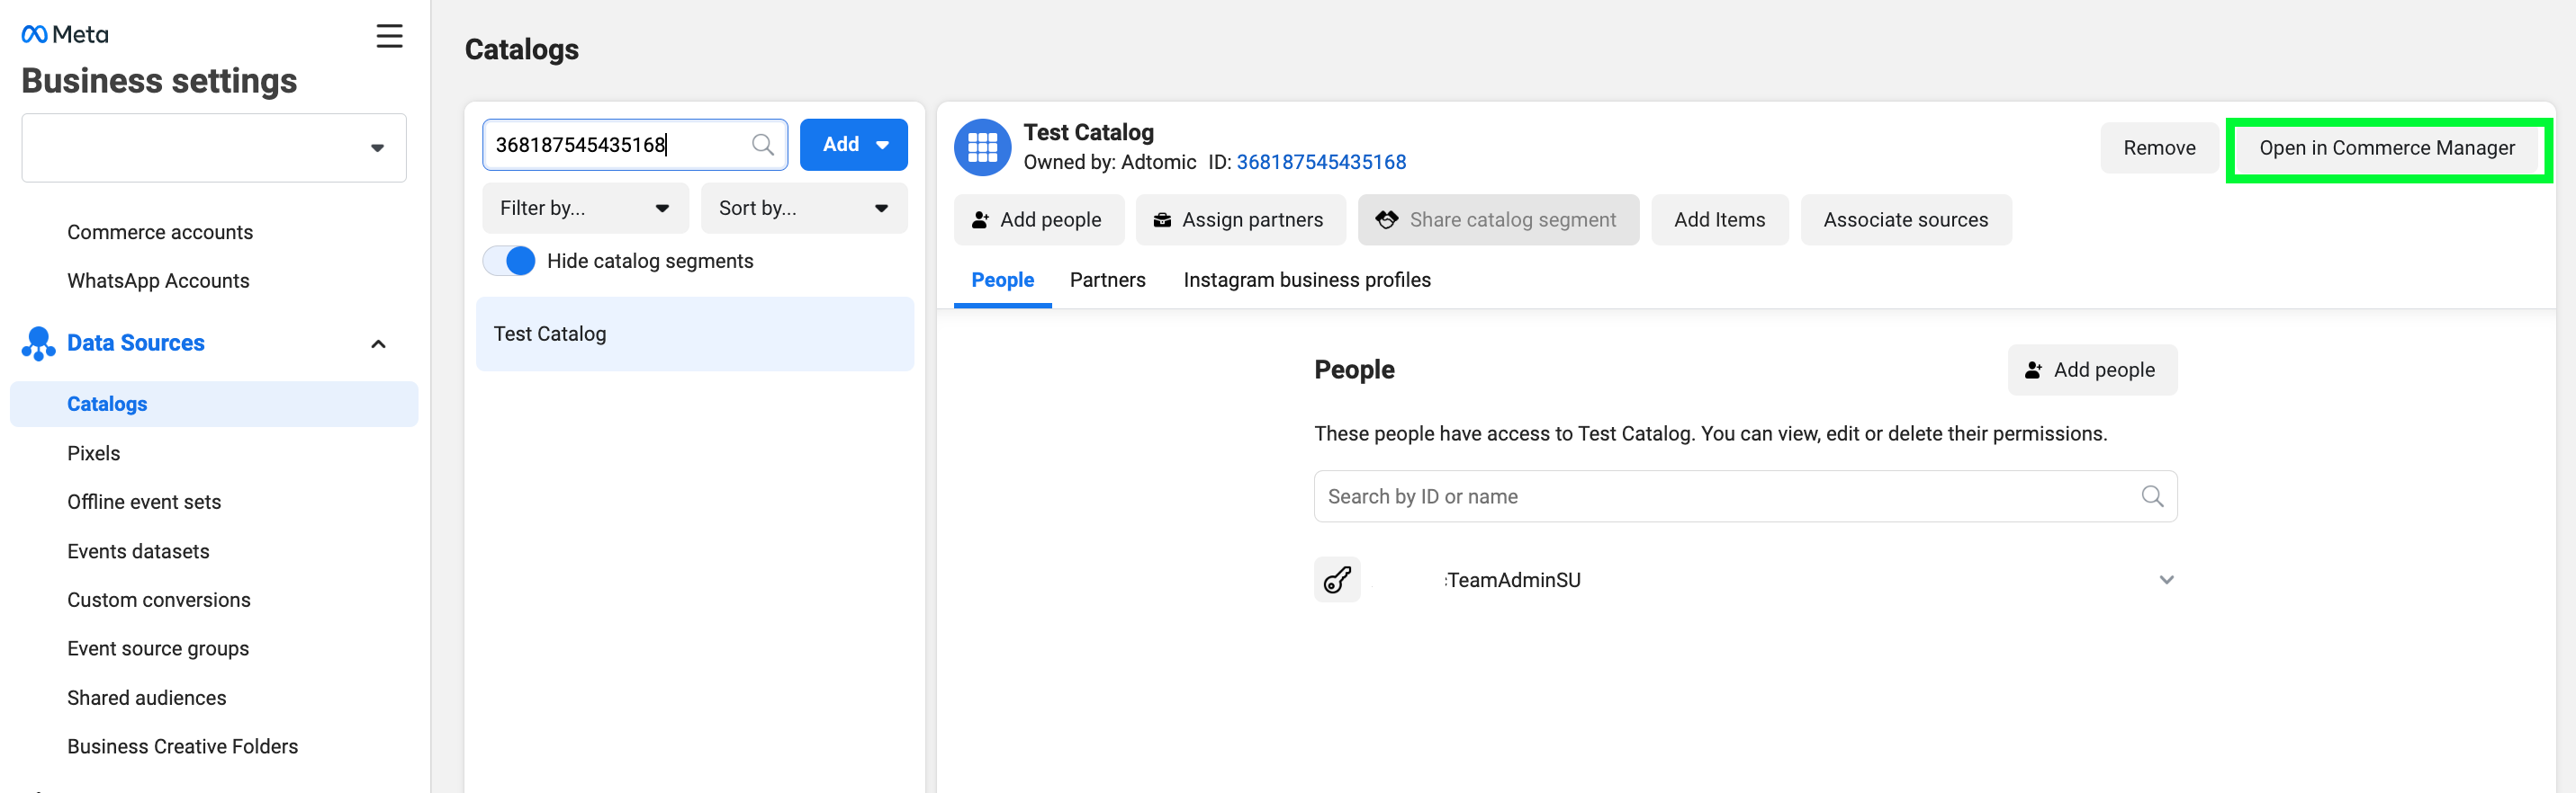
Task: Click the key icon beside TeamAdminSU
Action: pos(1337,579)
